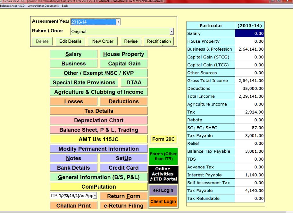This screenshot has width=293, height=213.
Task: Open the Balance Sheet / 3CD menu
Action: click(13, 6)
